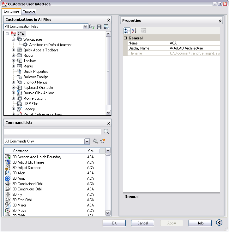Click the command list scroll down arrow
This screenshot has height=232, width=229.
(x=108, y=213)
